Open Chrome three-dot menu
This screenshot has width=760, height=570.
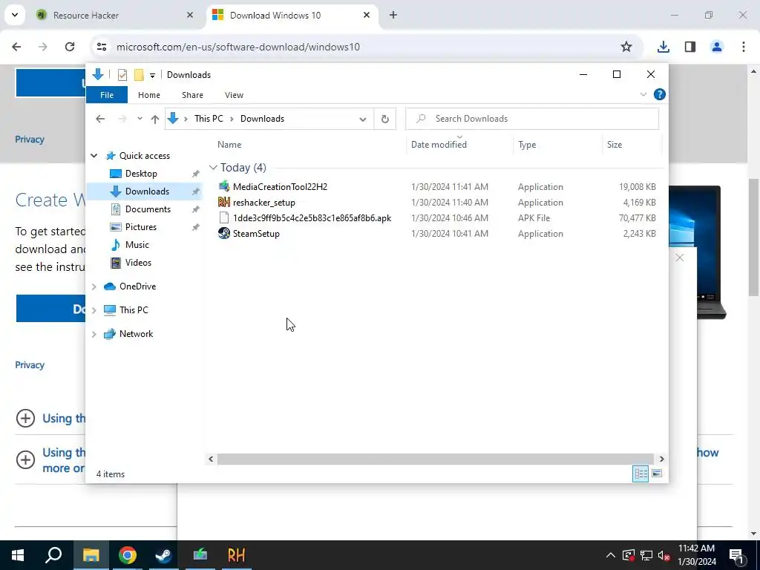coord(743,47)
